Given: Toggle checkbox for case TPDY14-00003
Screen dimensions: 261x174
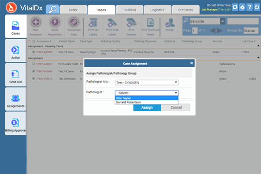Looking at the screenshot, I should [x=33, y=52].
